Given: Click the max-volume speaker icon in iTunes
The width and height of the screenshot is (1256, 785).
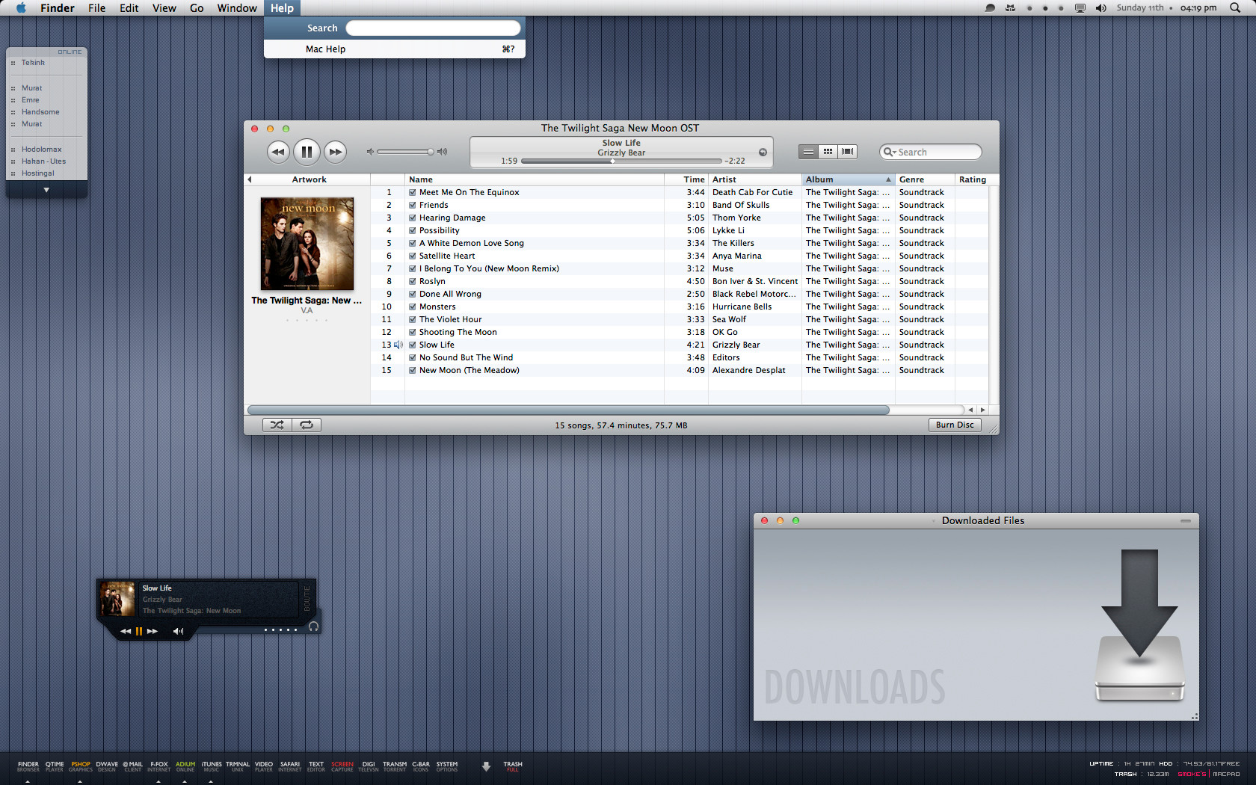Looking at the screenshot, I should (x=442, y=152).
